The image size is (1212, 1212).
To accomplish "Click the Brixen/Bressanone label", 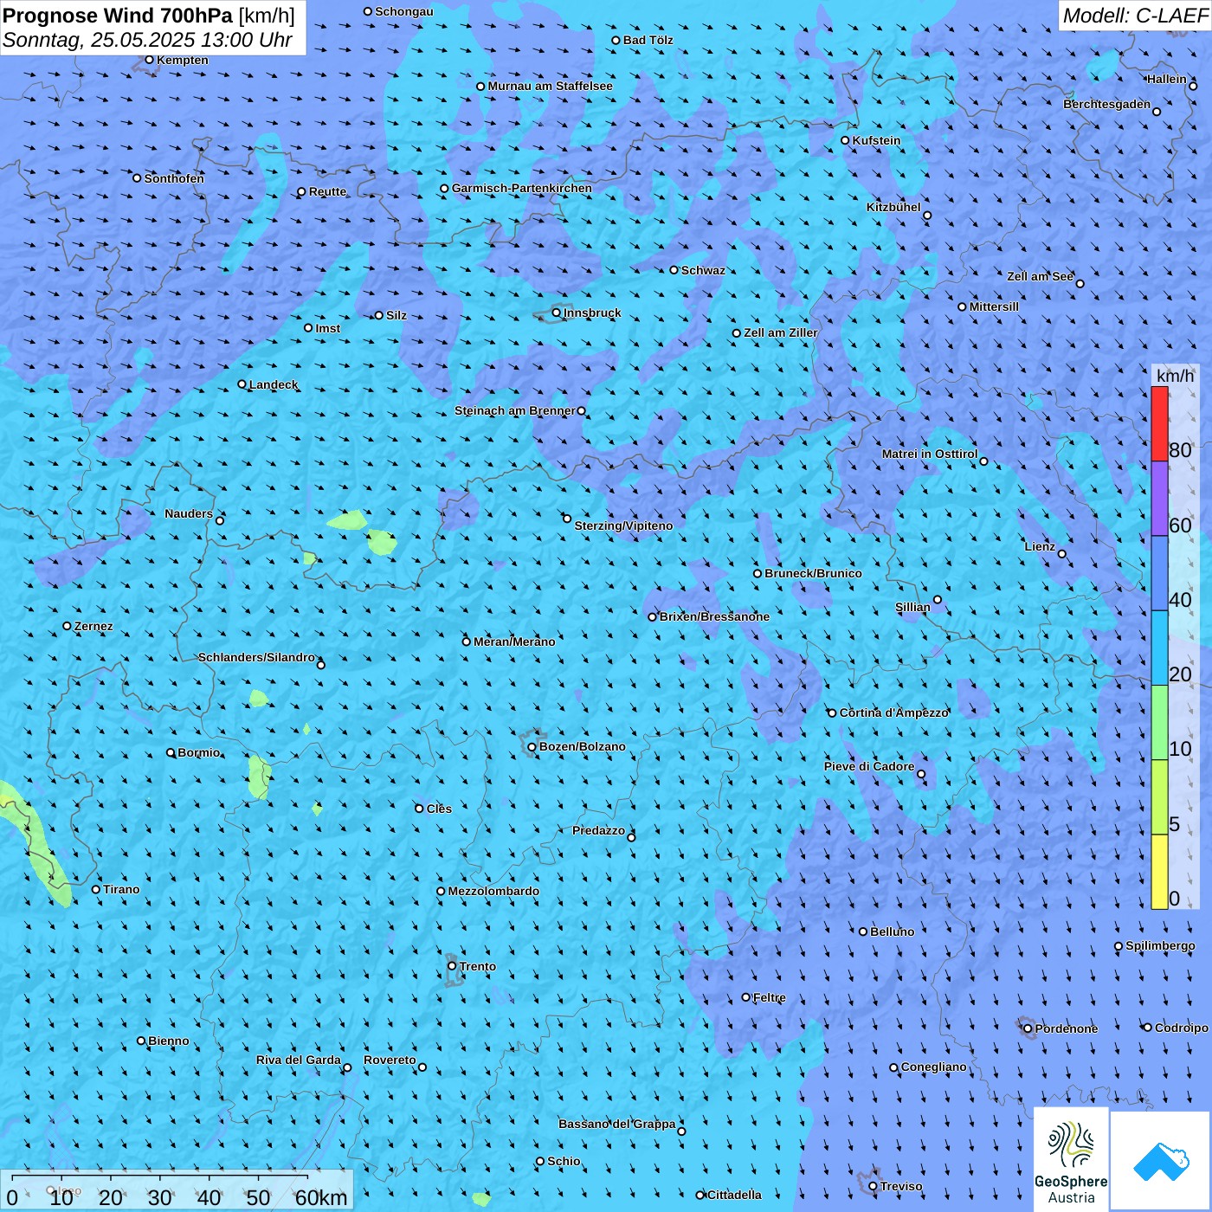I will click(715, 616).
